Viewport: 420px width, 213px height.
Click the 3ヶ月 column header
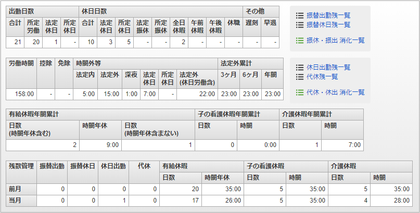pyautogui.click(x=229, y=79)
